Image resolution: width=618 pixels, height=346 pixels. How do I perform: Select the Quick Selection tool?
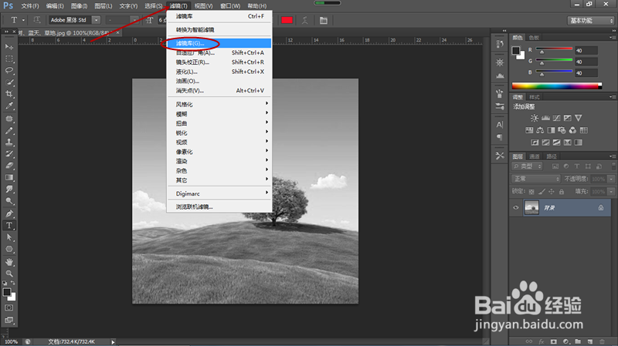point(9,82)
